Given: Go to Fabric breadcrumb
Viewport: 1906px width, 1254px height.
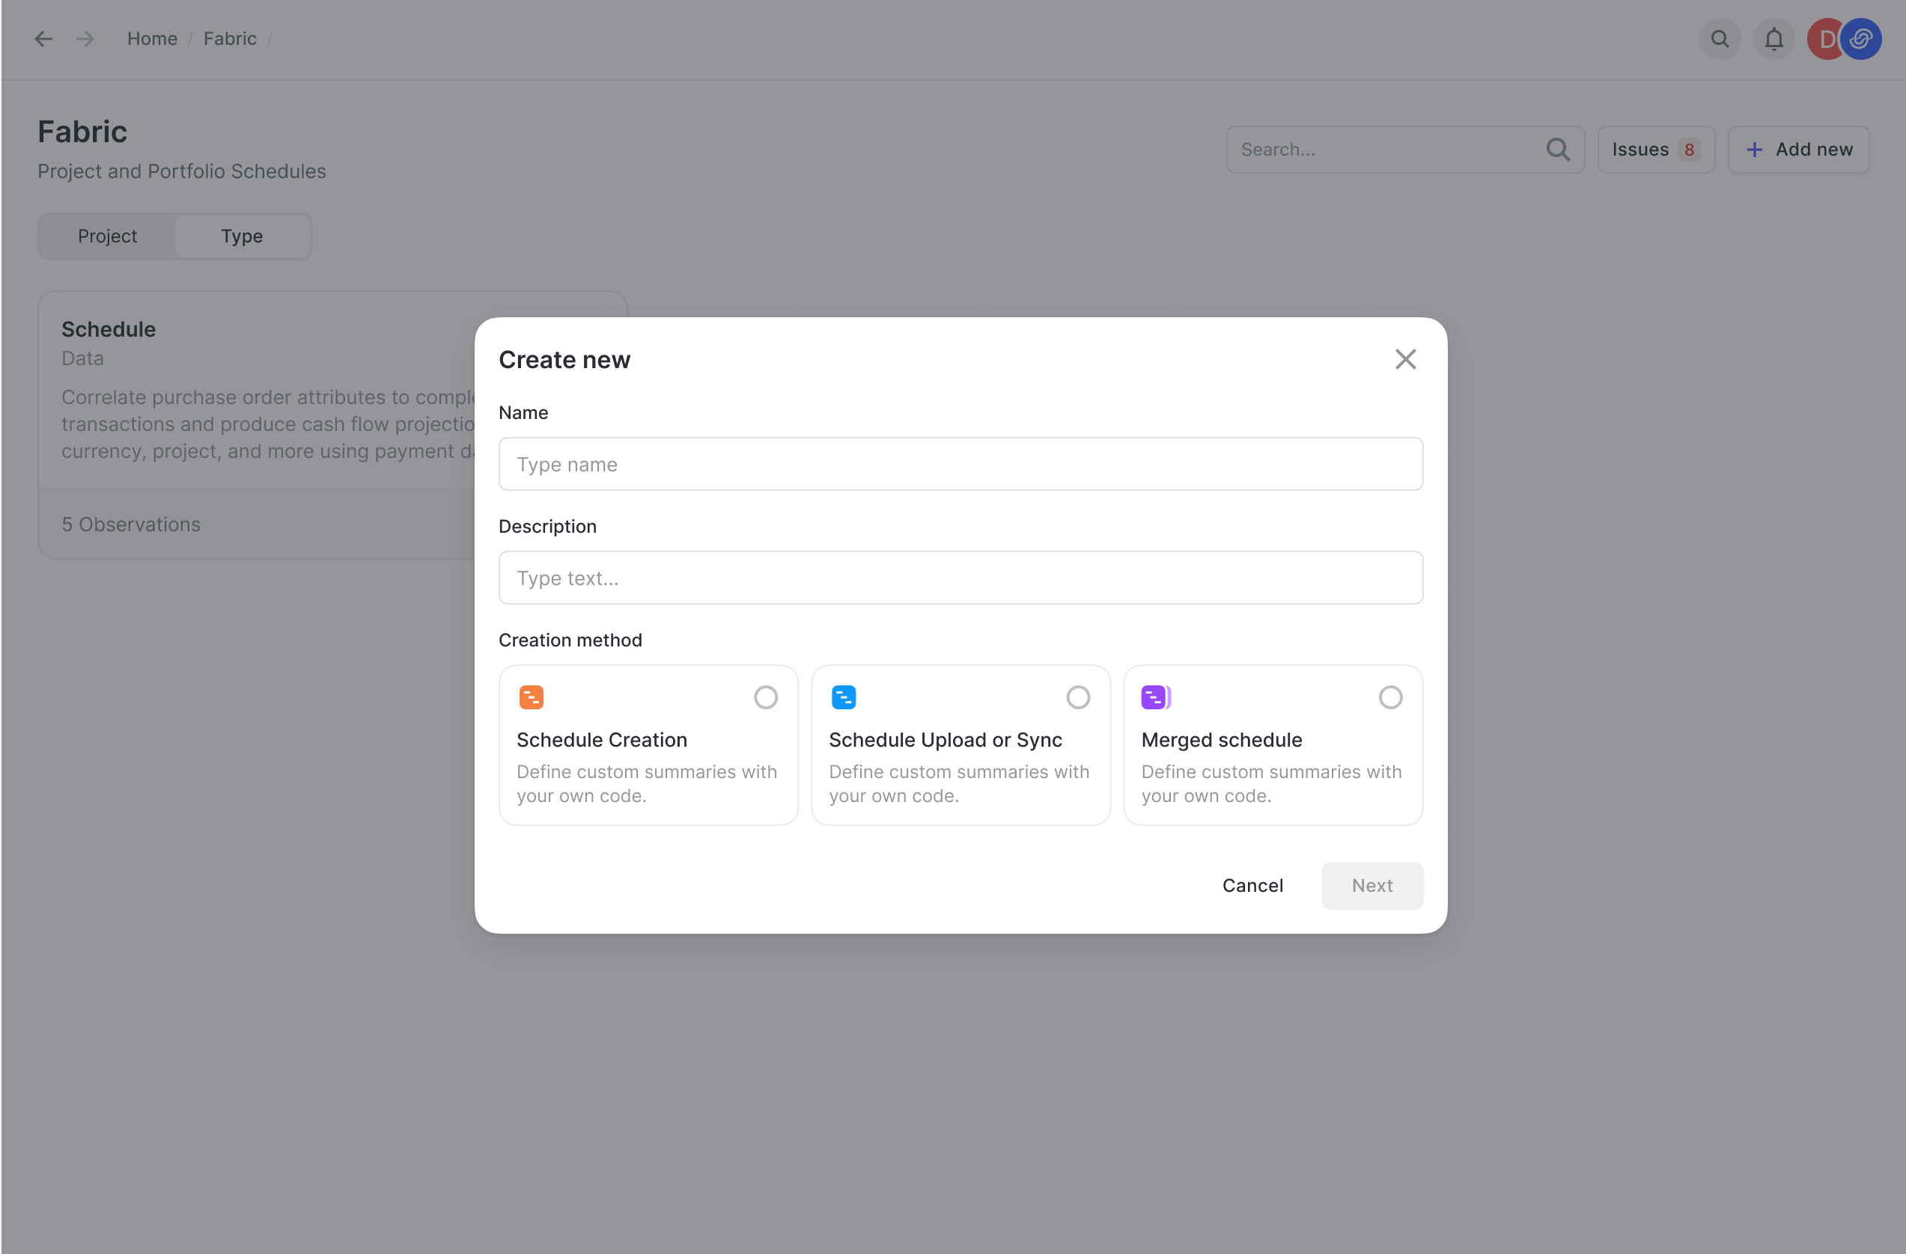Looking at the screenshot, I should pos(230,38).
